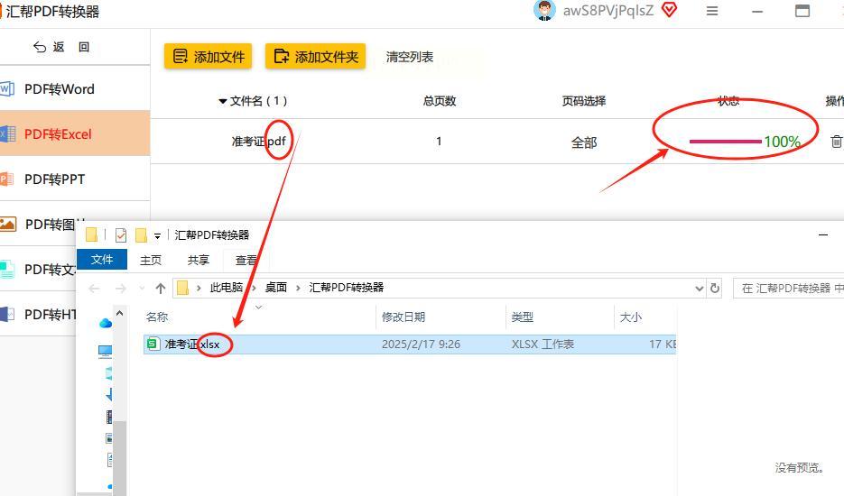
Task: Click 清空列表 to clear the list
Action: pyautogui.click(x=410, y=57)
